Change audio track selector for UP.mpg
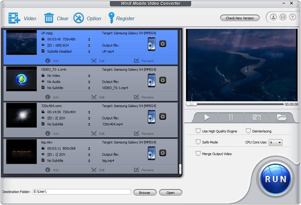This screenshot has width=301, height=205. [x=89, y=45]
